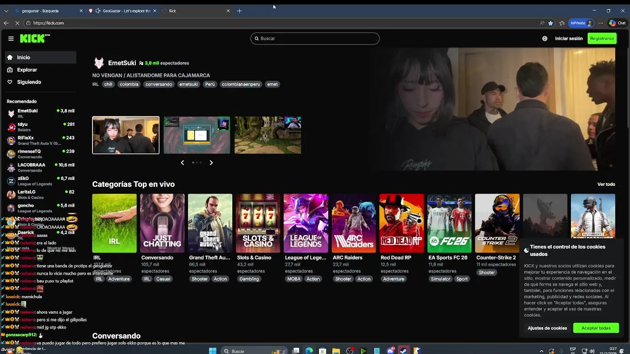
Task: Close the Kick browser tab
Action: click(228, 11)
